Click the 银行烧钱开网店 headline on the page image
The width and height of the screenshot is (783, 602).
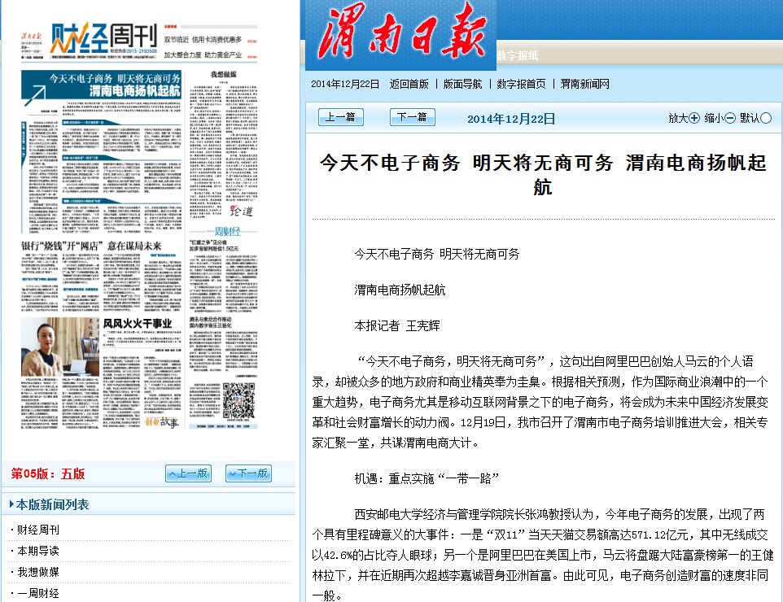tap(91, 246)
